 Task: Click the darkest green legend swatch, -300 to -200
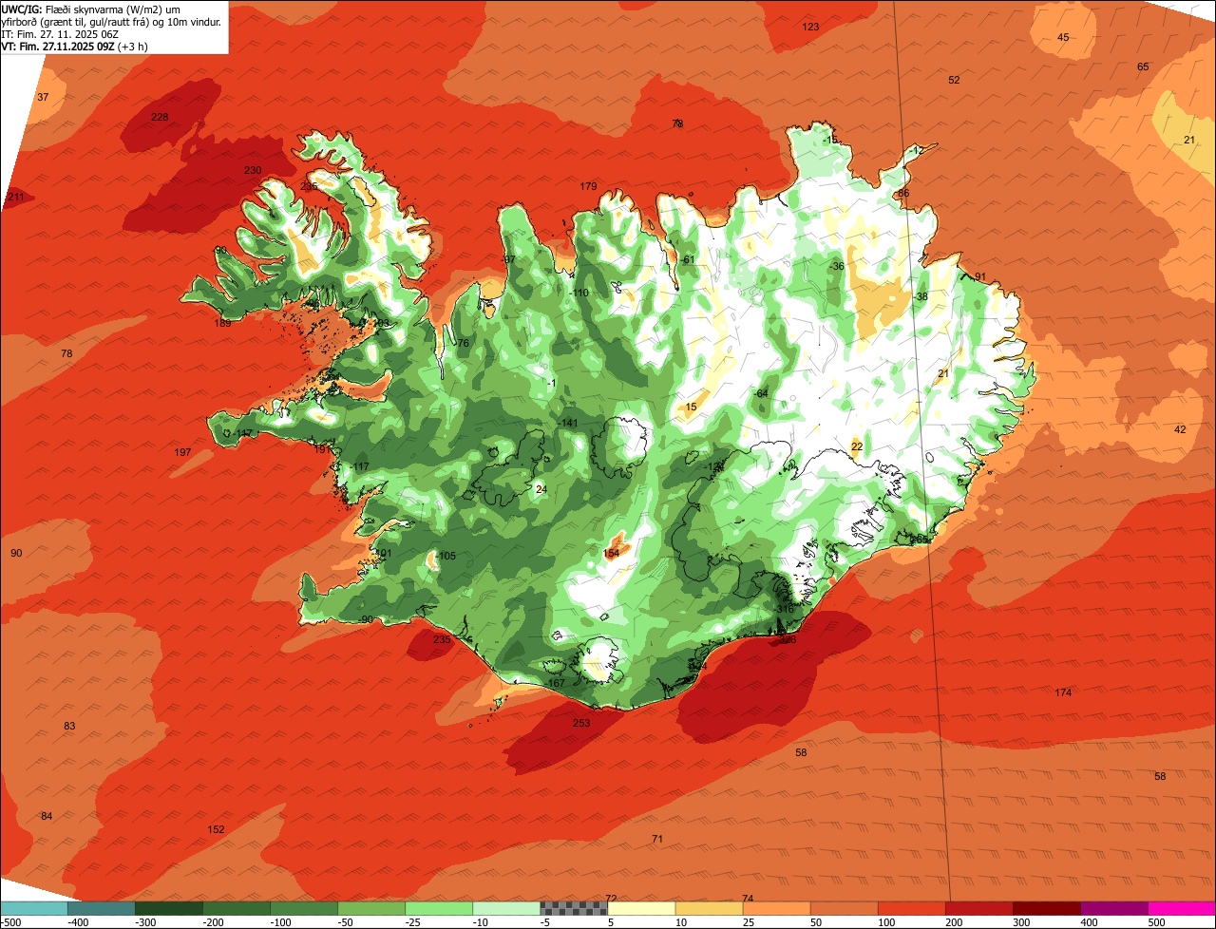click(x=168, y=908)
